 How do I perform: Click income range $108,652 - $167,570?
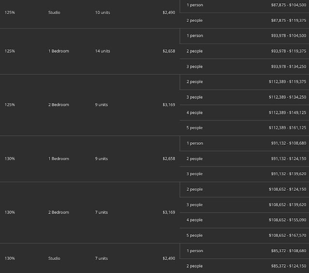tap(288, 235)
